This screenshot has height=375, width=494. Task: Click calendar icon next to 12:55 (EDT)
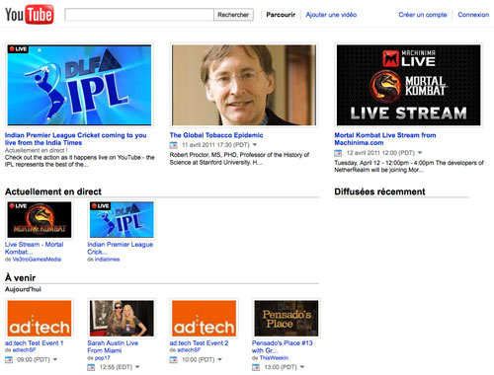91,367
